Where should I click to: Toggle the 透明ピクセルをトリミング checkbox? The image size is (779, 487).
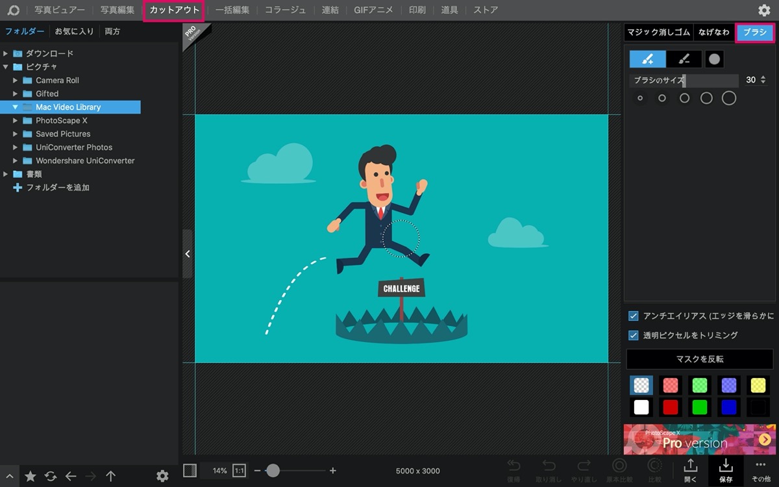634,335
